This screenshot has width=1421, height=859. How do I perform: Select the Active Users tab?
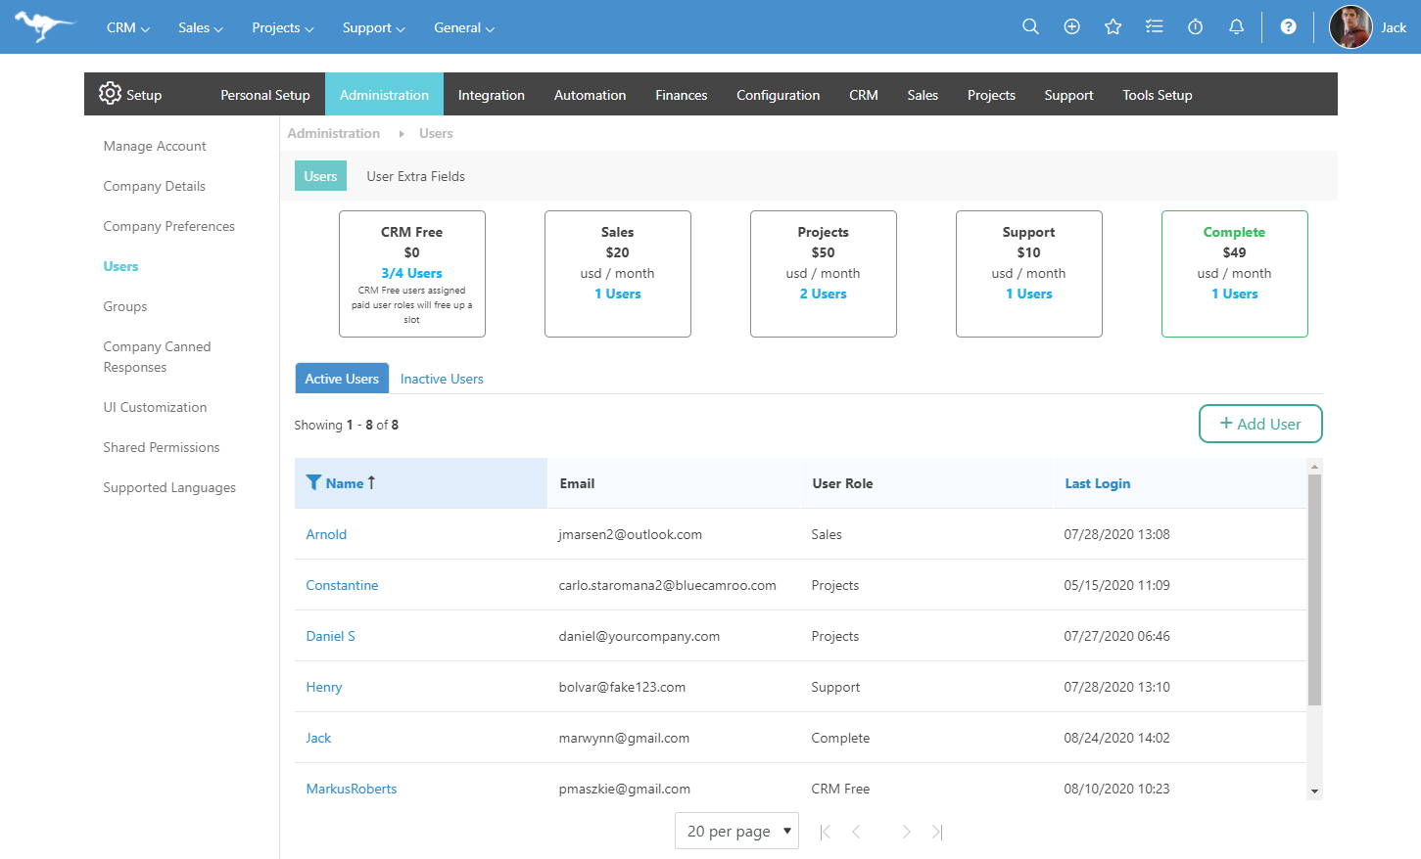tap(342, 379)
